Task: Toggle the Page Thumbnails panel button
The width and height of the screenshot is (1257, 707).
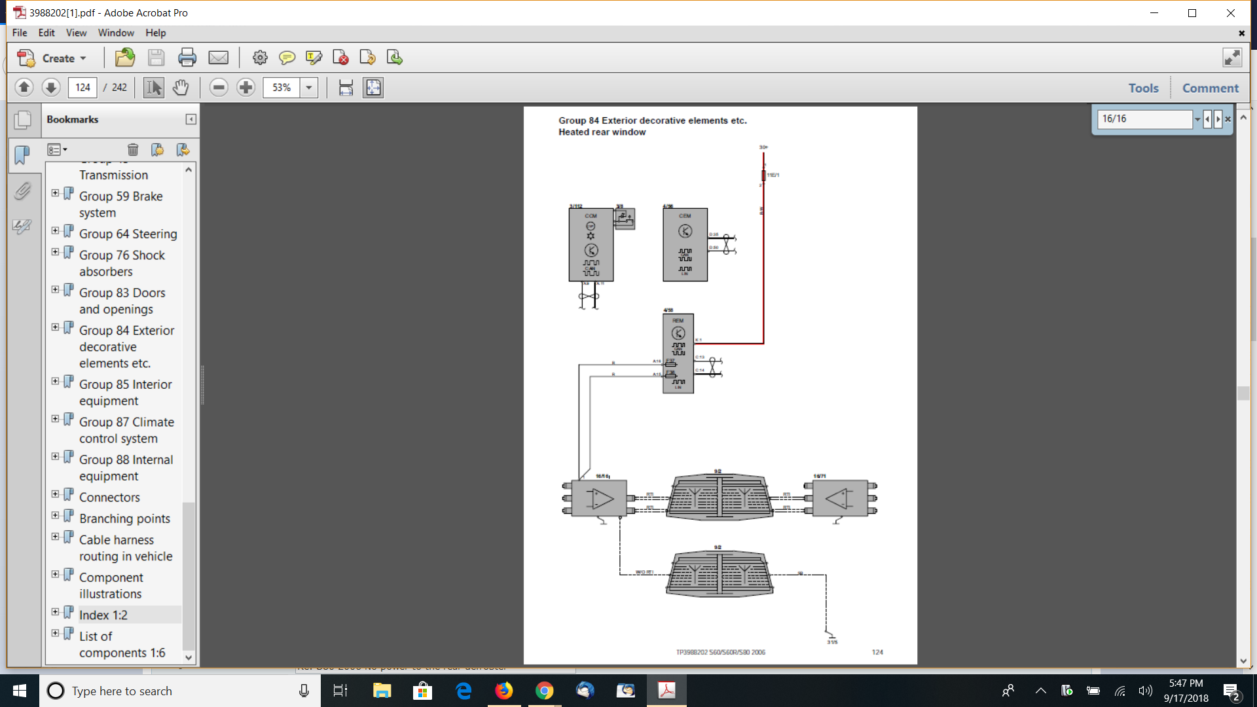Action: pyautogui.click(x=22, y=120)
